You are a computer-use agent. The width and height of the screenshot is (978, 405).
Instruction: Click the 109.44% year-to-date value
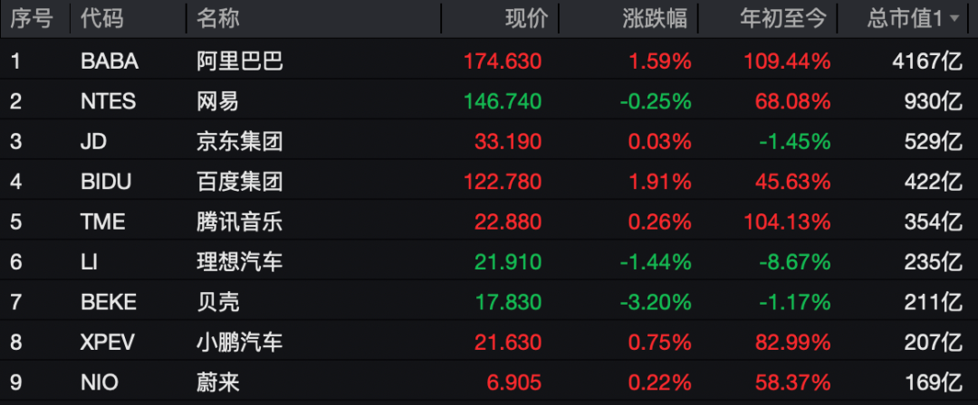(787, 61)
